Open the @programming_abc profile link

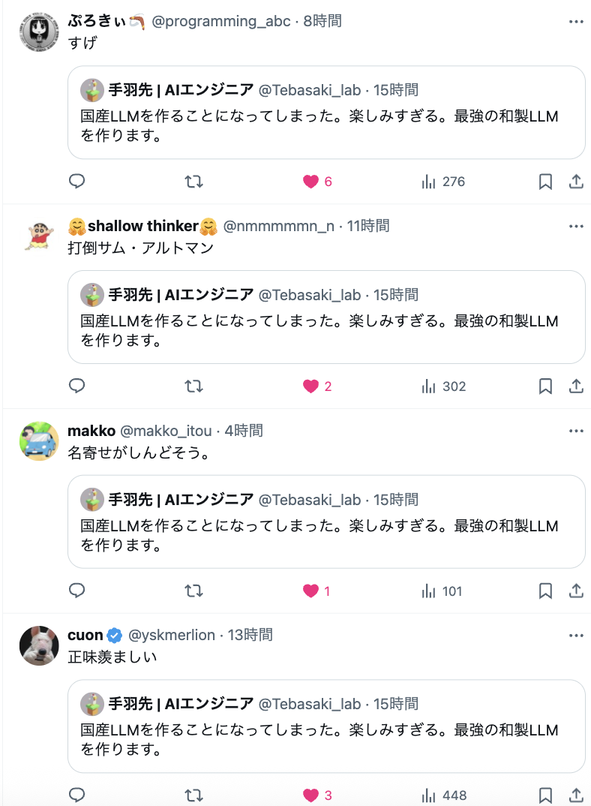(x=221, y=21)
